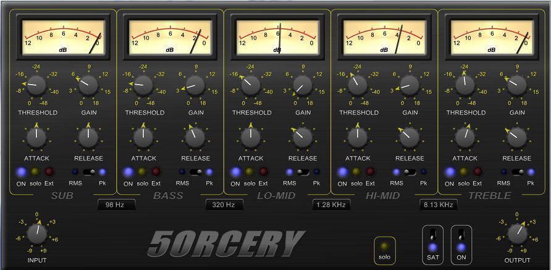
Task: Toggle the TREBLE band ON LED
Action: click(x=450, y=172)
